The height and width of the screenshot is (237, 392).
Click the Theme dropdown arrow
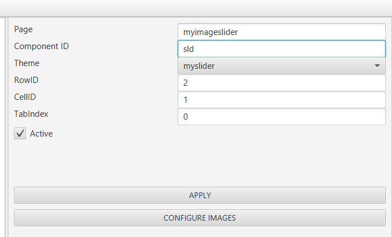pos(377,66)
